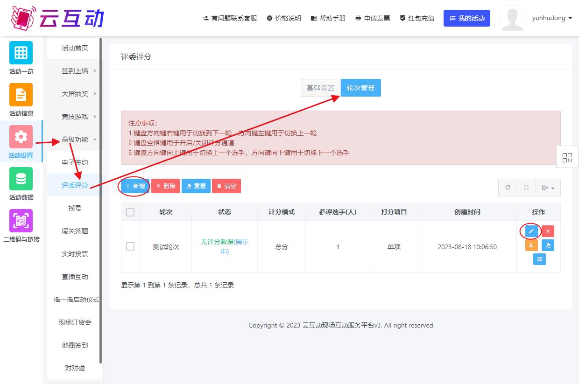This screenshot has height=384, width=579.
Task: Collapse the 高级功能 menu section
Action: pyautogui.click(x=75, y=140)
